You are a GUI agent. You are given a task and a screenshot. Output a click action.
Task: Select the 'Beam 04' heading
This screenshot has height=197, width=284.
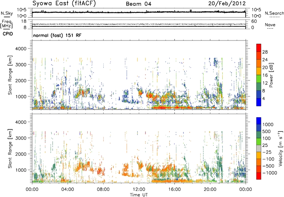[x=138, y=4]
